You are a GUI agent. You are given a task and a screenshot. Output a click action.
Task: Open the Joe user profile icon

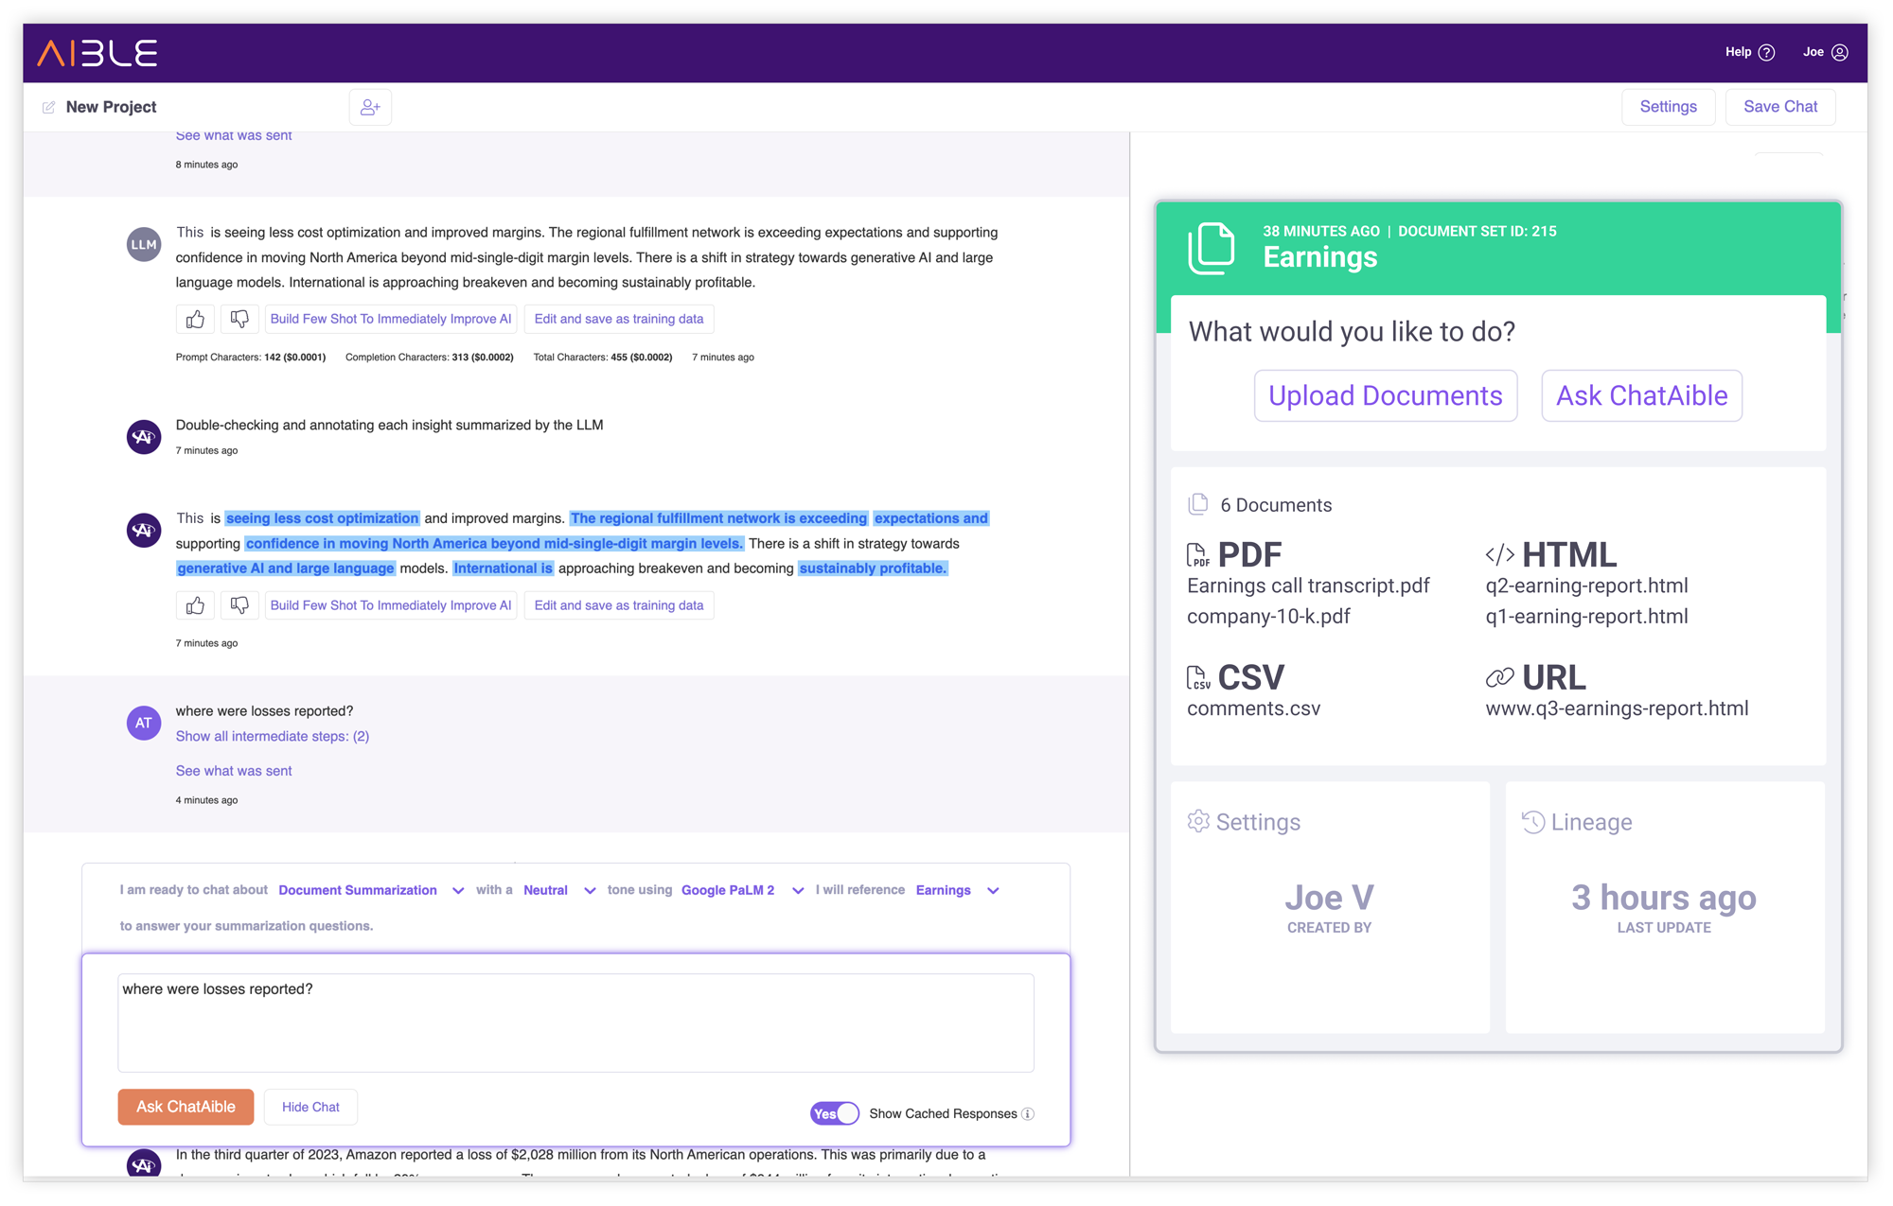[x=1839, y=53]
